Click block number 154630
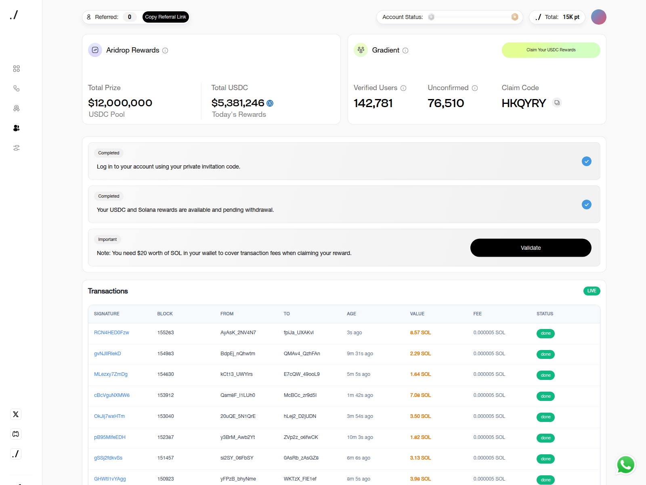The height and width of the screenshot is (485, 646). pyautogui.click(x=166, y=374)
